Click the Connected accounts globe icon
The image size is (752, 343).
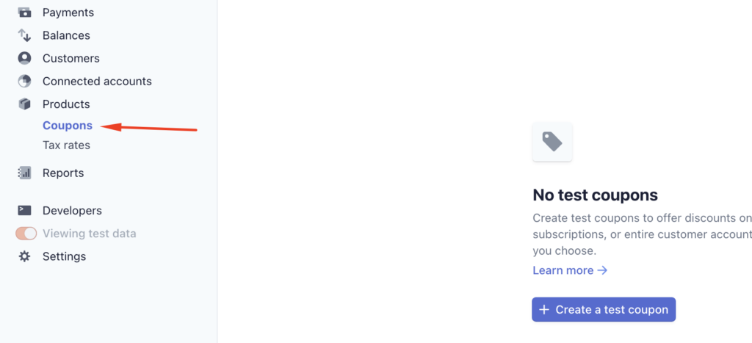pos(25,81)
